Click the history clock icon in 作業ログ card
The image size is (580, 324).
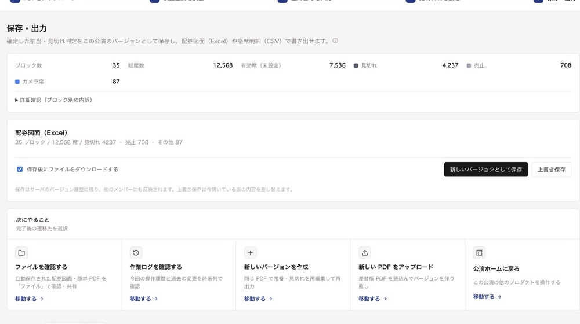pyautogui.click(x=136, y=253)
